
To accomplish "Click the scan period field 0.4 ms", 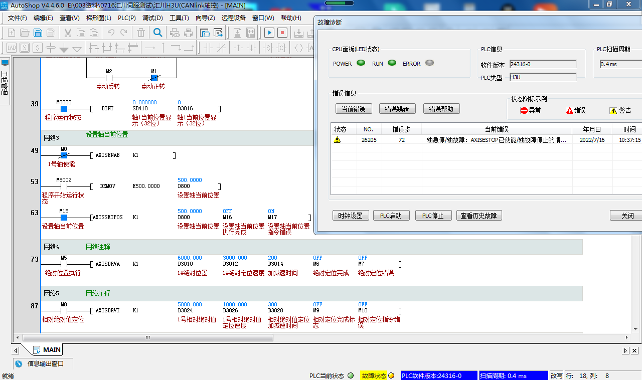I will (x=621, y=64).
